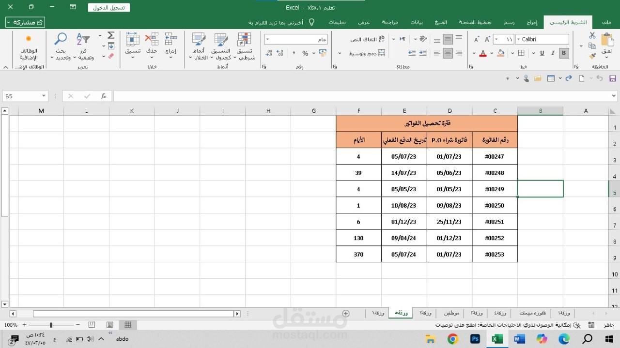
Task: Click the Format Painter brush icon
Action: pyautogui.click(x=592, y=56)
